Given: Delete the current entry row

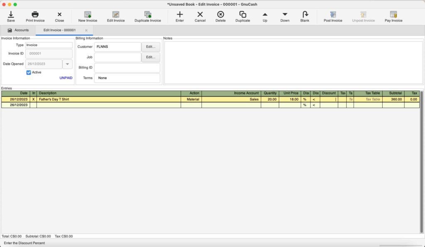Looking at the screenshot, I should tap(220, 16).
